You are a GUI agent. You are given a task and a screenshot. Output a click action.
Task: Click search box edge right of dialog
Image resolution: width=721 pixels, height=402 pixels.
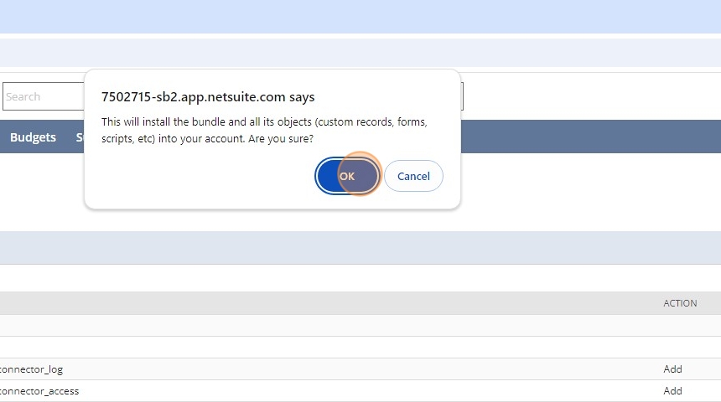[x=462, y=96]
